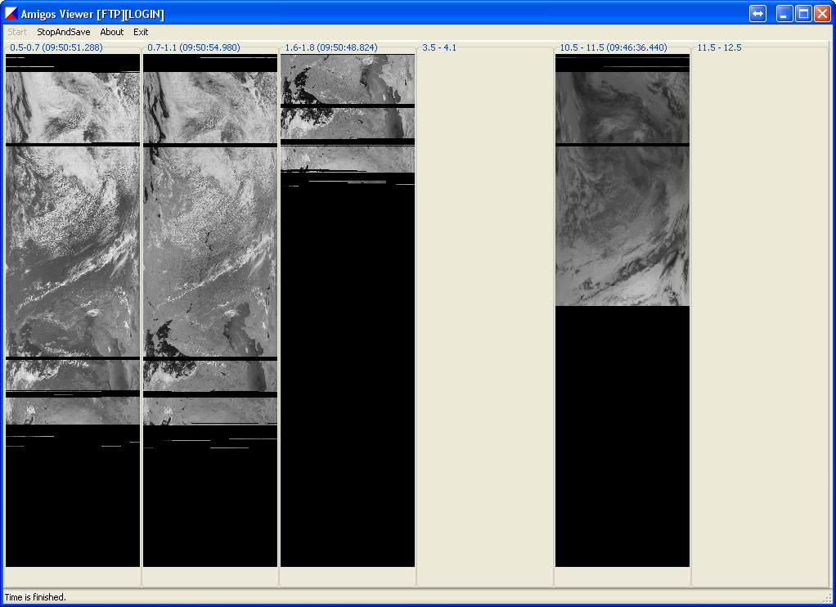Click the 11.5 - 12.5 channel label

coord(719,47)
